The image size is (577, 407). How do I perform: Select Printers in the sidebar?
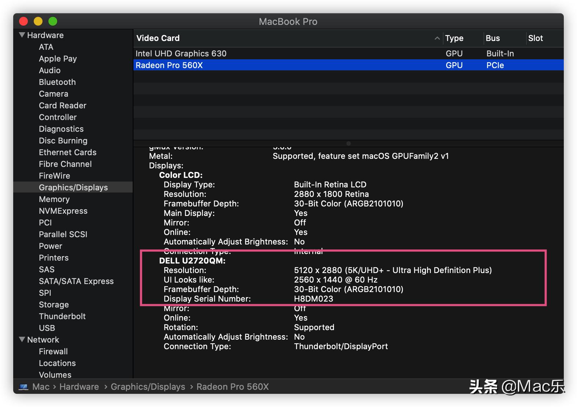coord(54,258)
